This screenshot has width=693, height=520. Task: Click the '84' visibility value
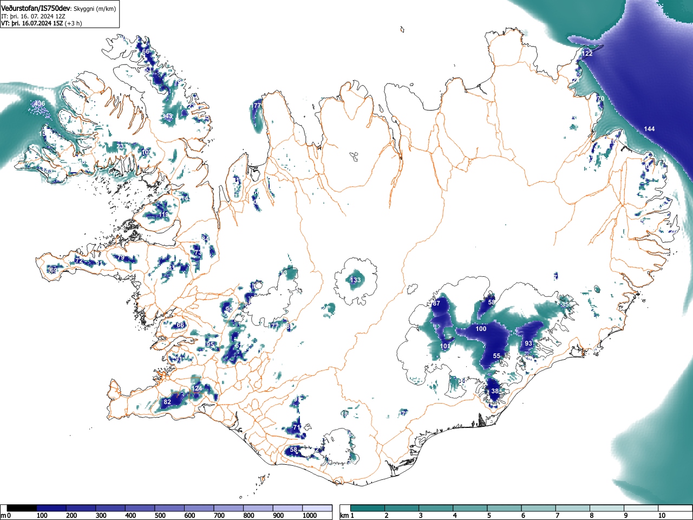[205, 238]
